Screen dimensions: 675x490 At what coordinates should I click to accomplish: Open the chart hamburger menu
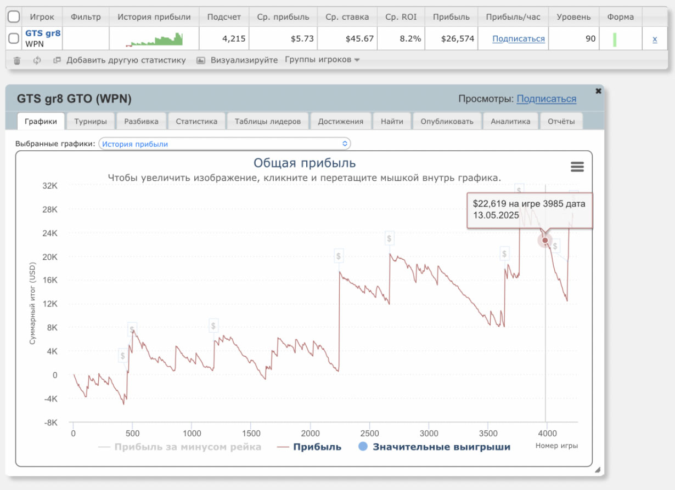(577, 167)
